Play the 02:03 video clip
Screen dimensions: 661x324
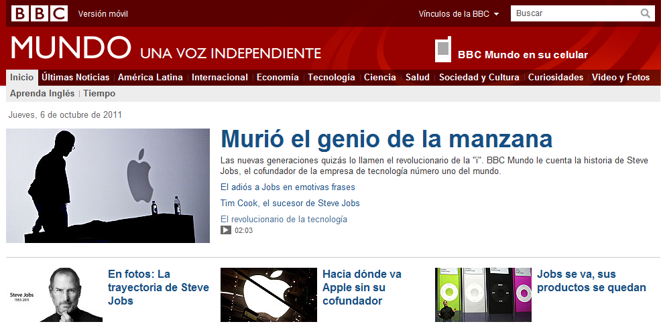[x=226, y=230]
